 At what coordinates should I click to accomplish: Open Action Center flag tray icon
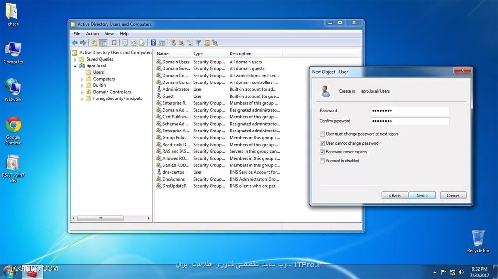click(x=444, y=272)
